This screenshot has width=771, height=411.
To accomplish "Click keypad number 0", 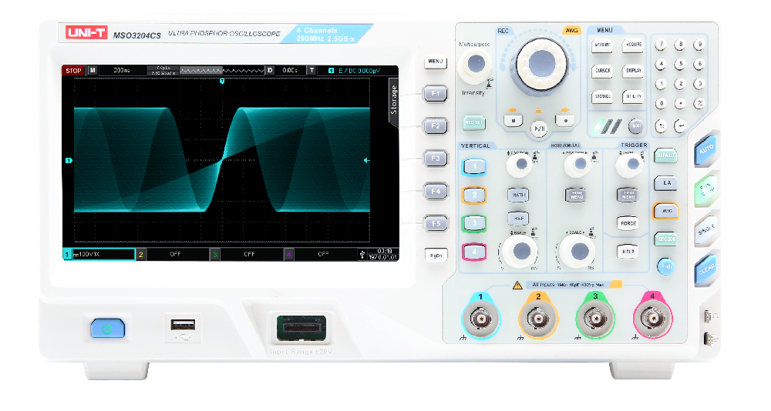I will (661, 104).
